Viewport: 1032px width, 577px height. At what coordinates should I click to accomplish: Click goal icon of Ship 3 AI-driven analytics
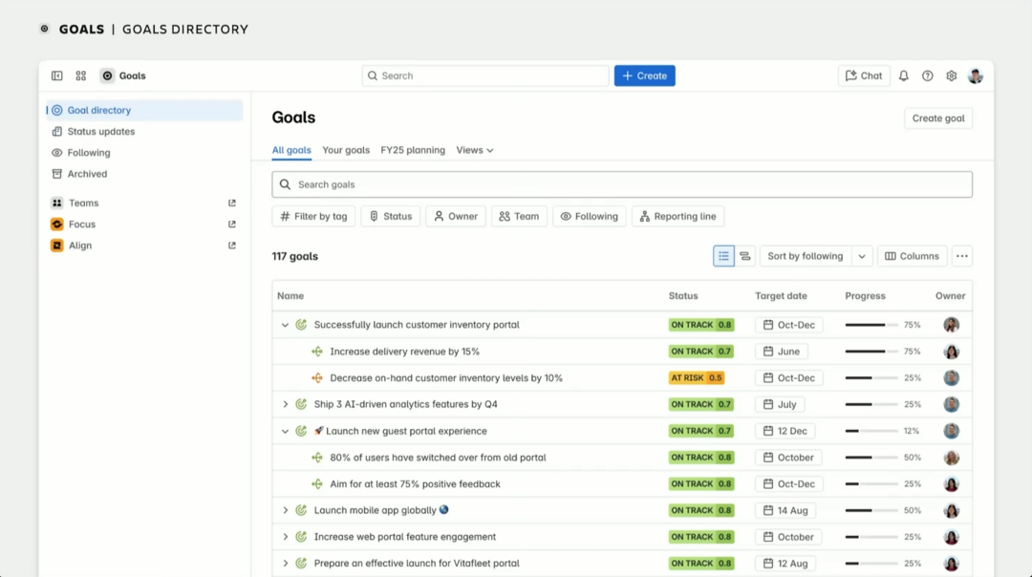tap(301, 404)
